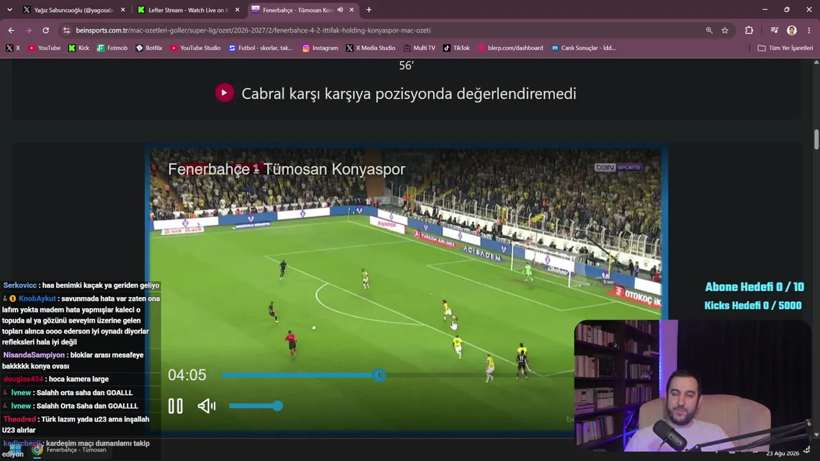
Task: Switch to the Lefter Stream Kick tab
Action: 188,10
